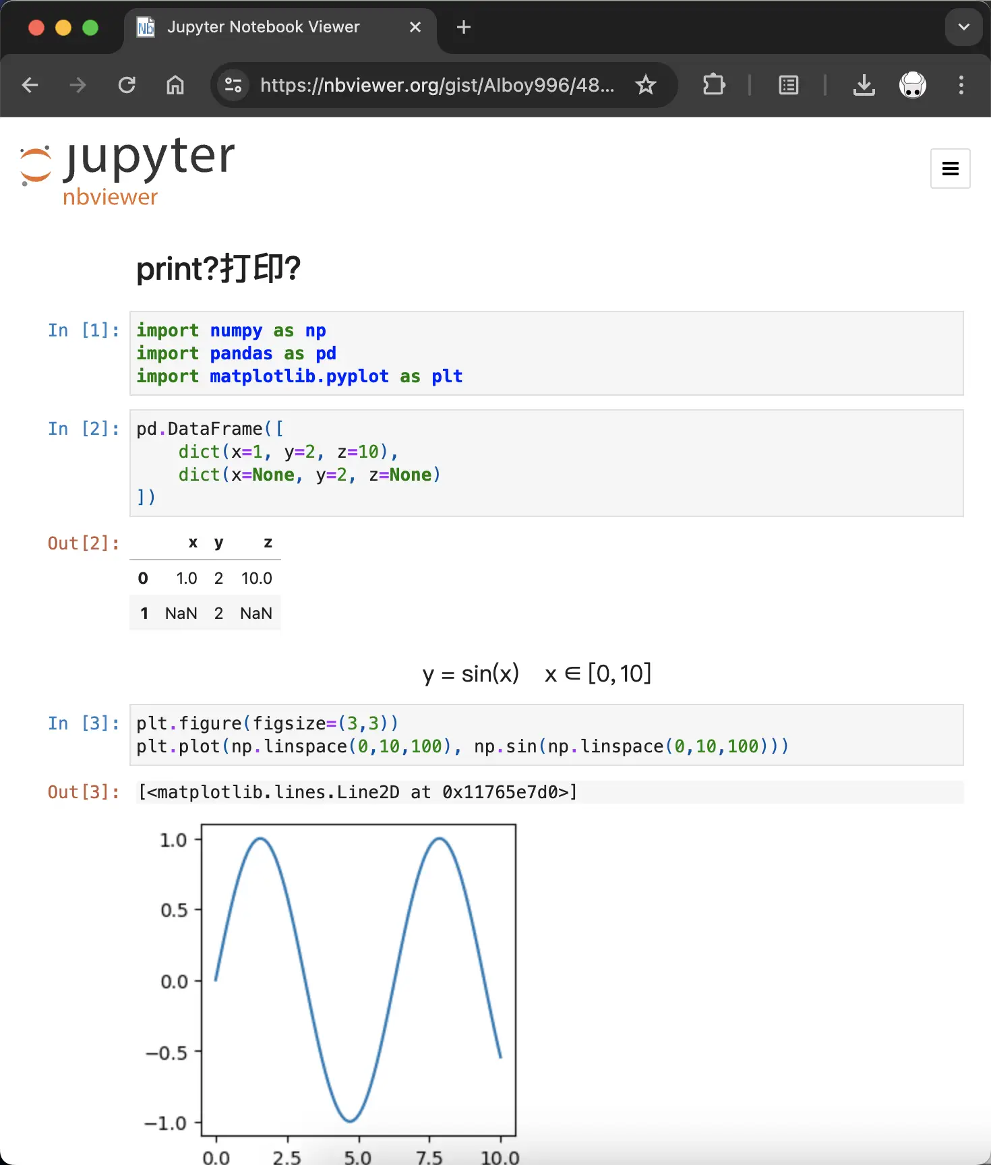Expand the tab search dropdown chevron

point(963,27)
